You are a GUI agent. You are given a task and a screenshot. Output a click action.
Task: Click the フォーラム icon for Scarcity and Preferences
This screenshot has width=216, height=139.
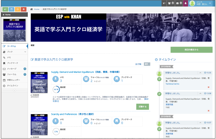tap(86, 121)
